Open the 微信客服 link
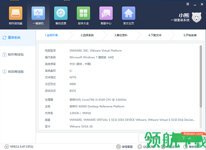 [127, 147]
